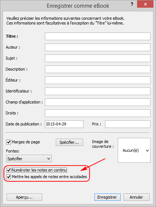Open the Fontes dropdown showing Spécifier
The image size is (156, 207).
pos(29,159)
